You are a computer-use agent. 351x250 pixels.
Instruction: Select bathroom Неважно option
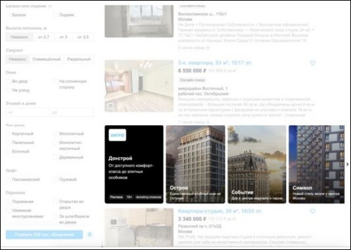(17, 59)
